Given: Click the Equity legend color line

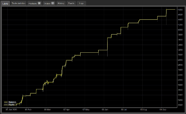Looking at the screenshot, I should click(x=6, y=105).
